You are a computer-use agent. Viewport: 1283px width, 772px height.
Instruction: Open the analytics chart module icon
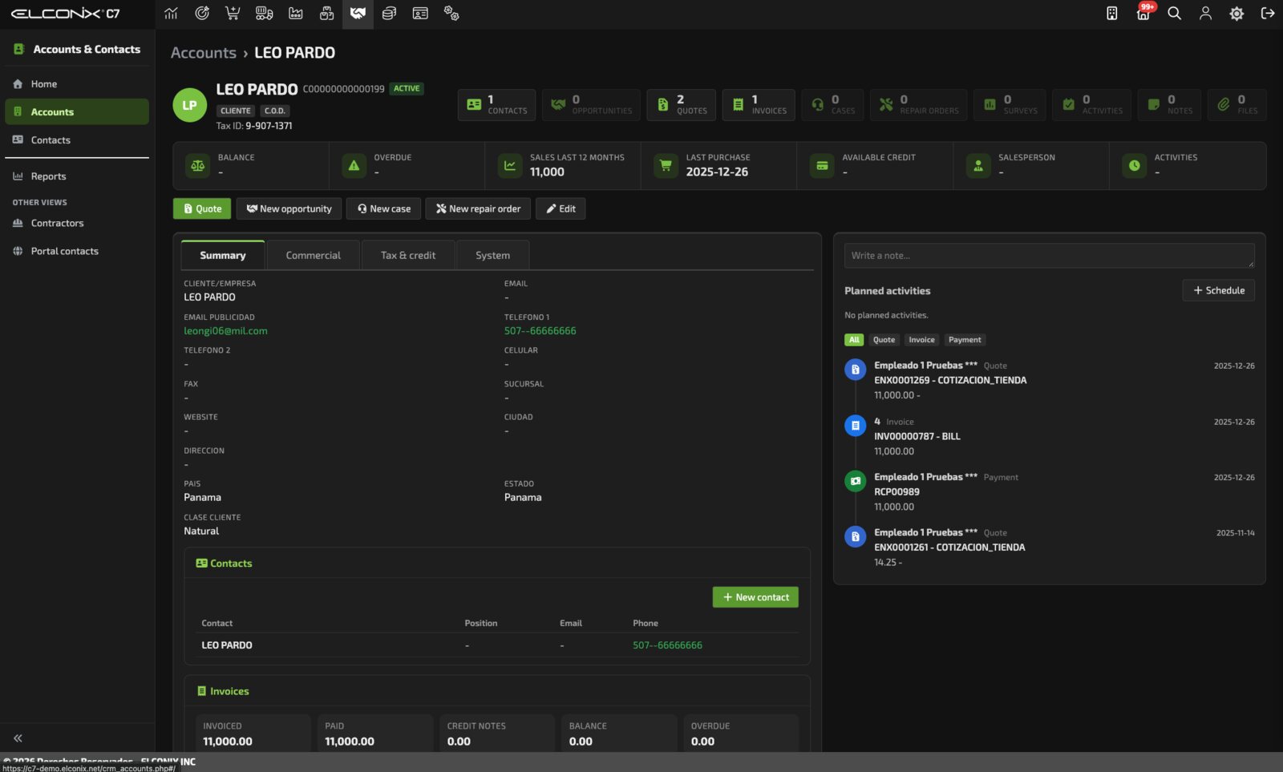(x=171, y=14)
